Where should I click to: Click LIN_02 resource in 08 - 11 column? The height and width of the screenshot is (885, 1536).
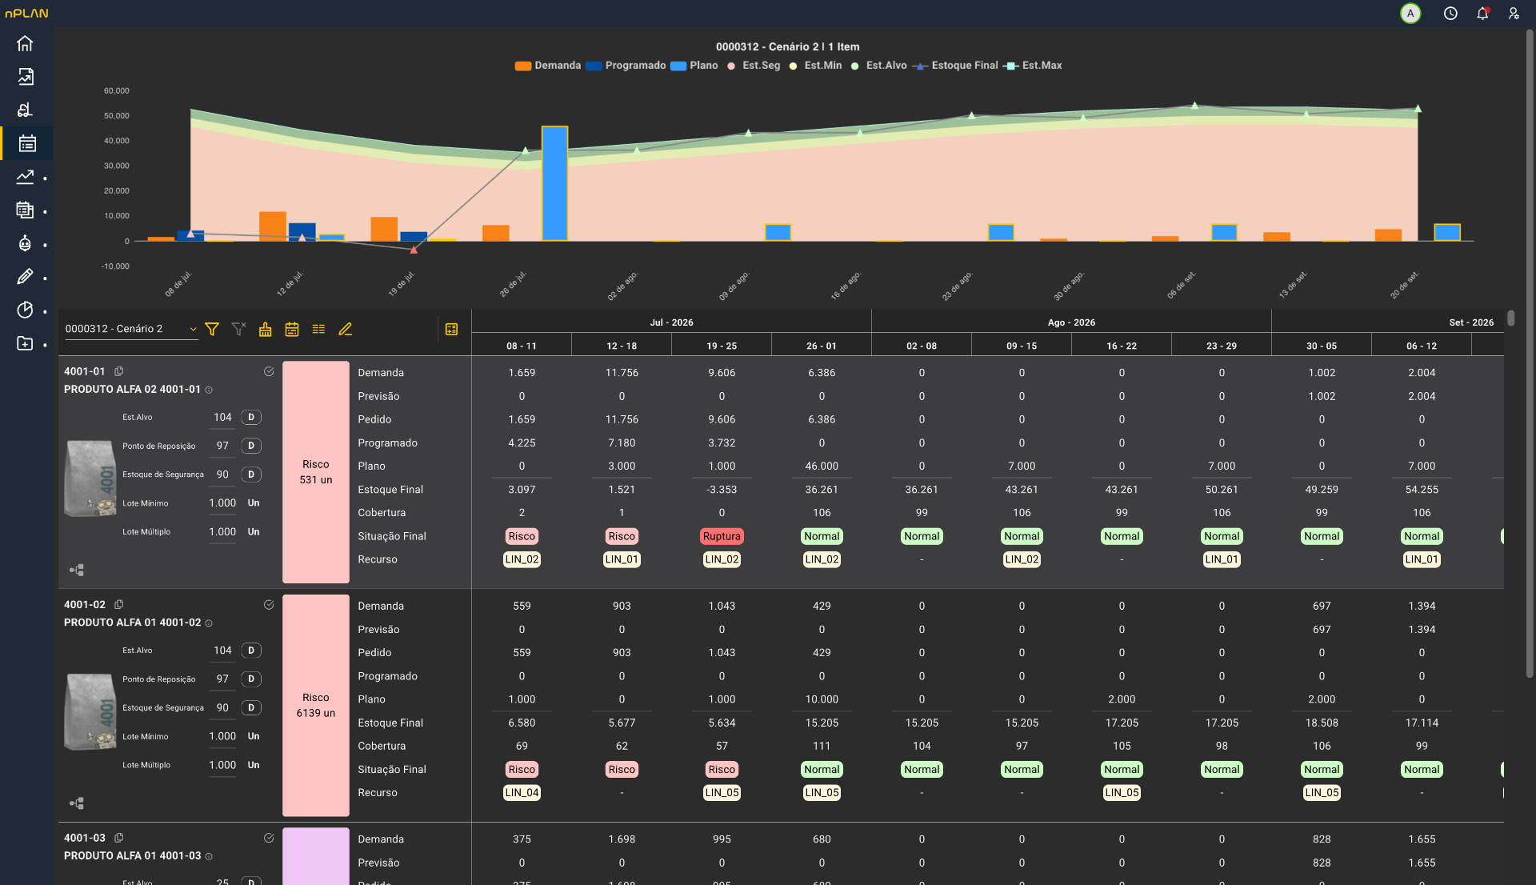[522, 559]
